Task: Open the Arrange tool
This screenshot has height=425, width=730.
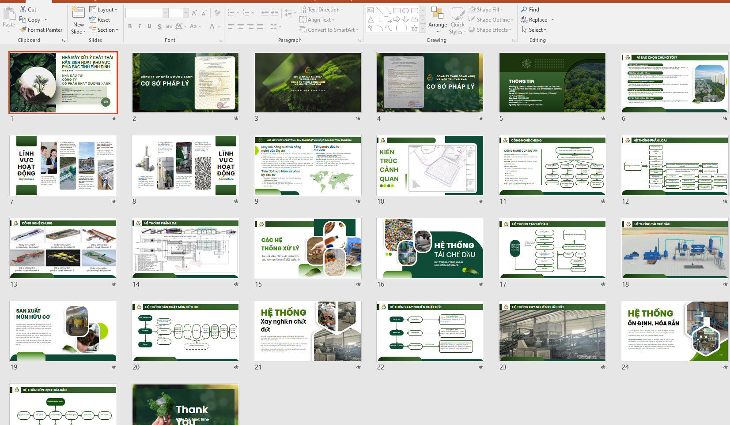Action: click(x=437, y=19)
